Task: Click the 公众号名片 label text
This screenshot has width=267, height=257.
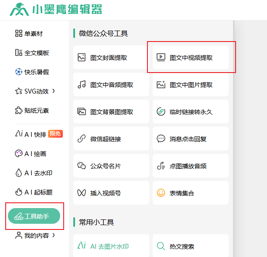Action: [x=106, y=166]
